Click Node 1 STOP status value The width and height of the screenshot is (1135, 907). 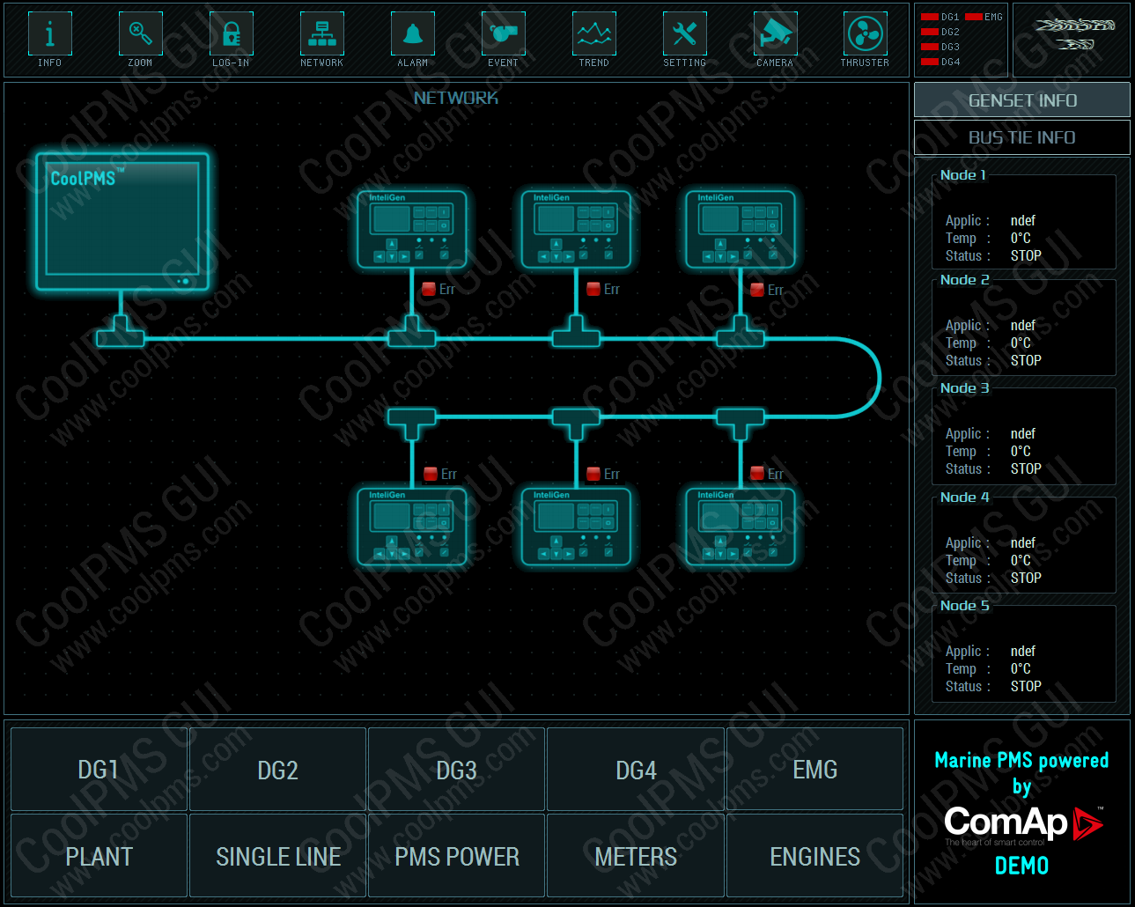[1026, 255]
